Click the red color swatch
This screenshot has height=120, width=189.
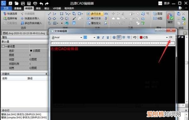(141, 37)
